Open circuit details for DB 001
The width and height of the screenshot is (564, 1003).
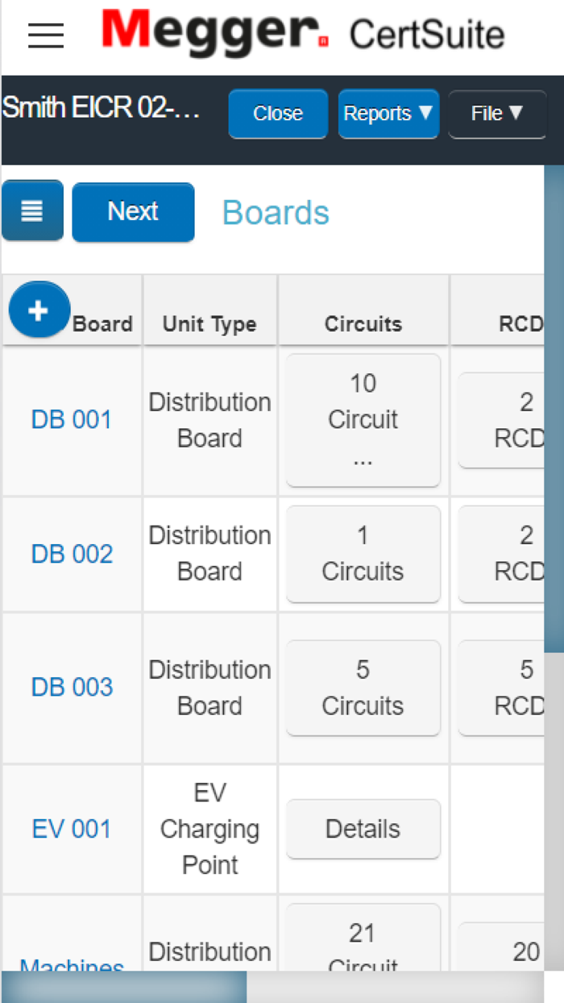(363, 419)
